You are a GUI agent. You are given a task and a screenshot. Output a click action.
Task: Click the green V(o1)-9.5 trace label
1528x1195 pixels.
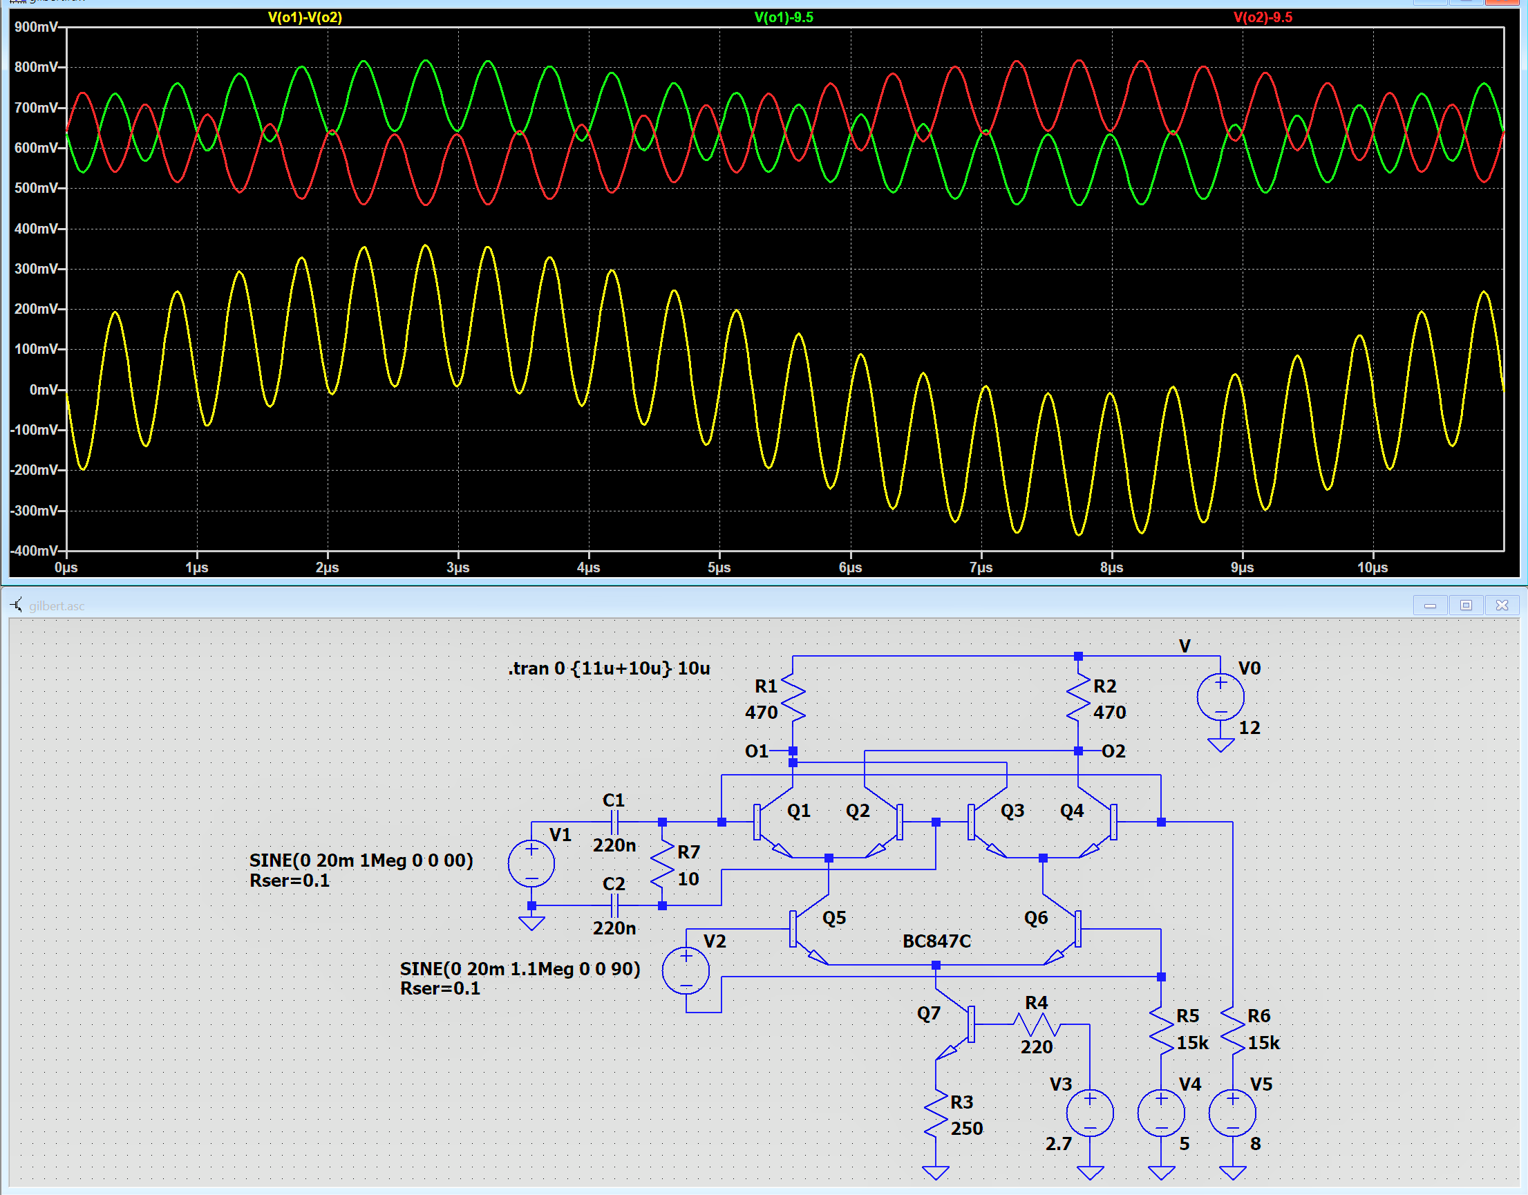784,17
